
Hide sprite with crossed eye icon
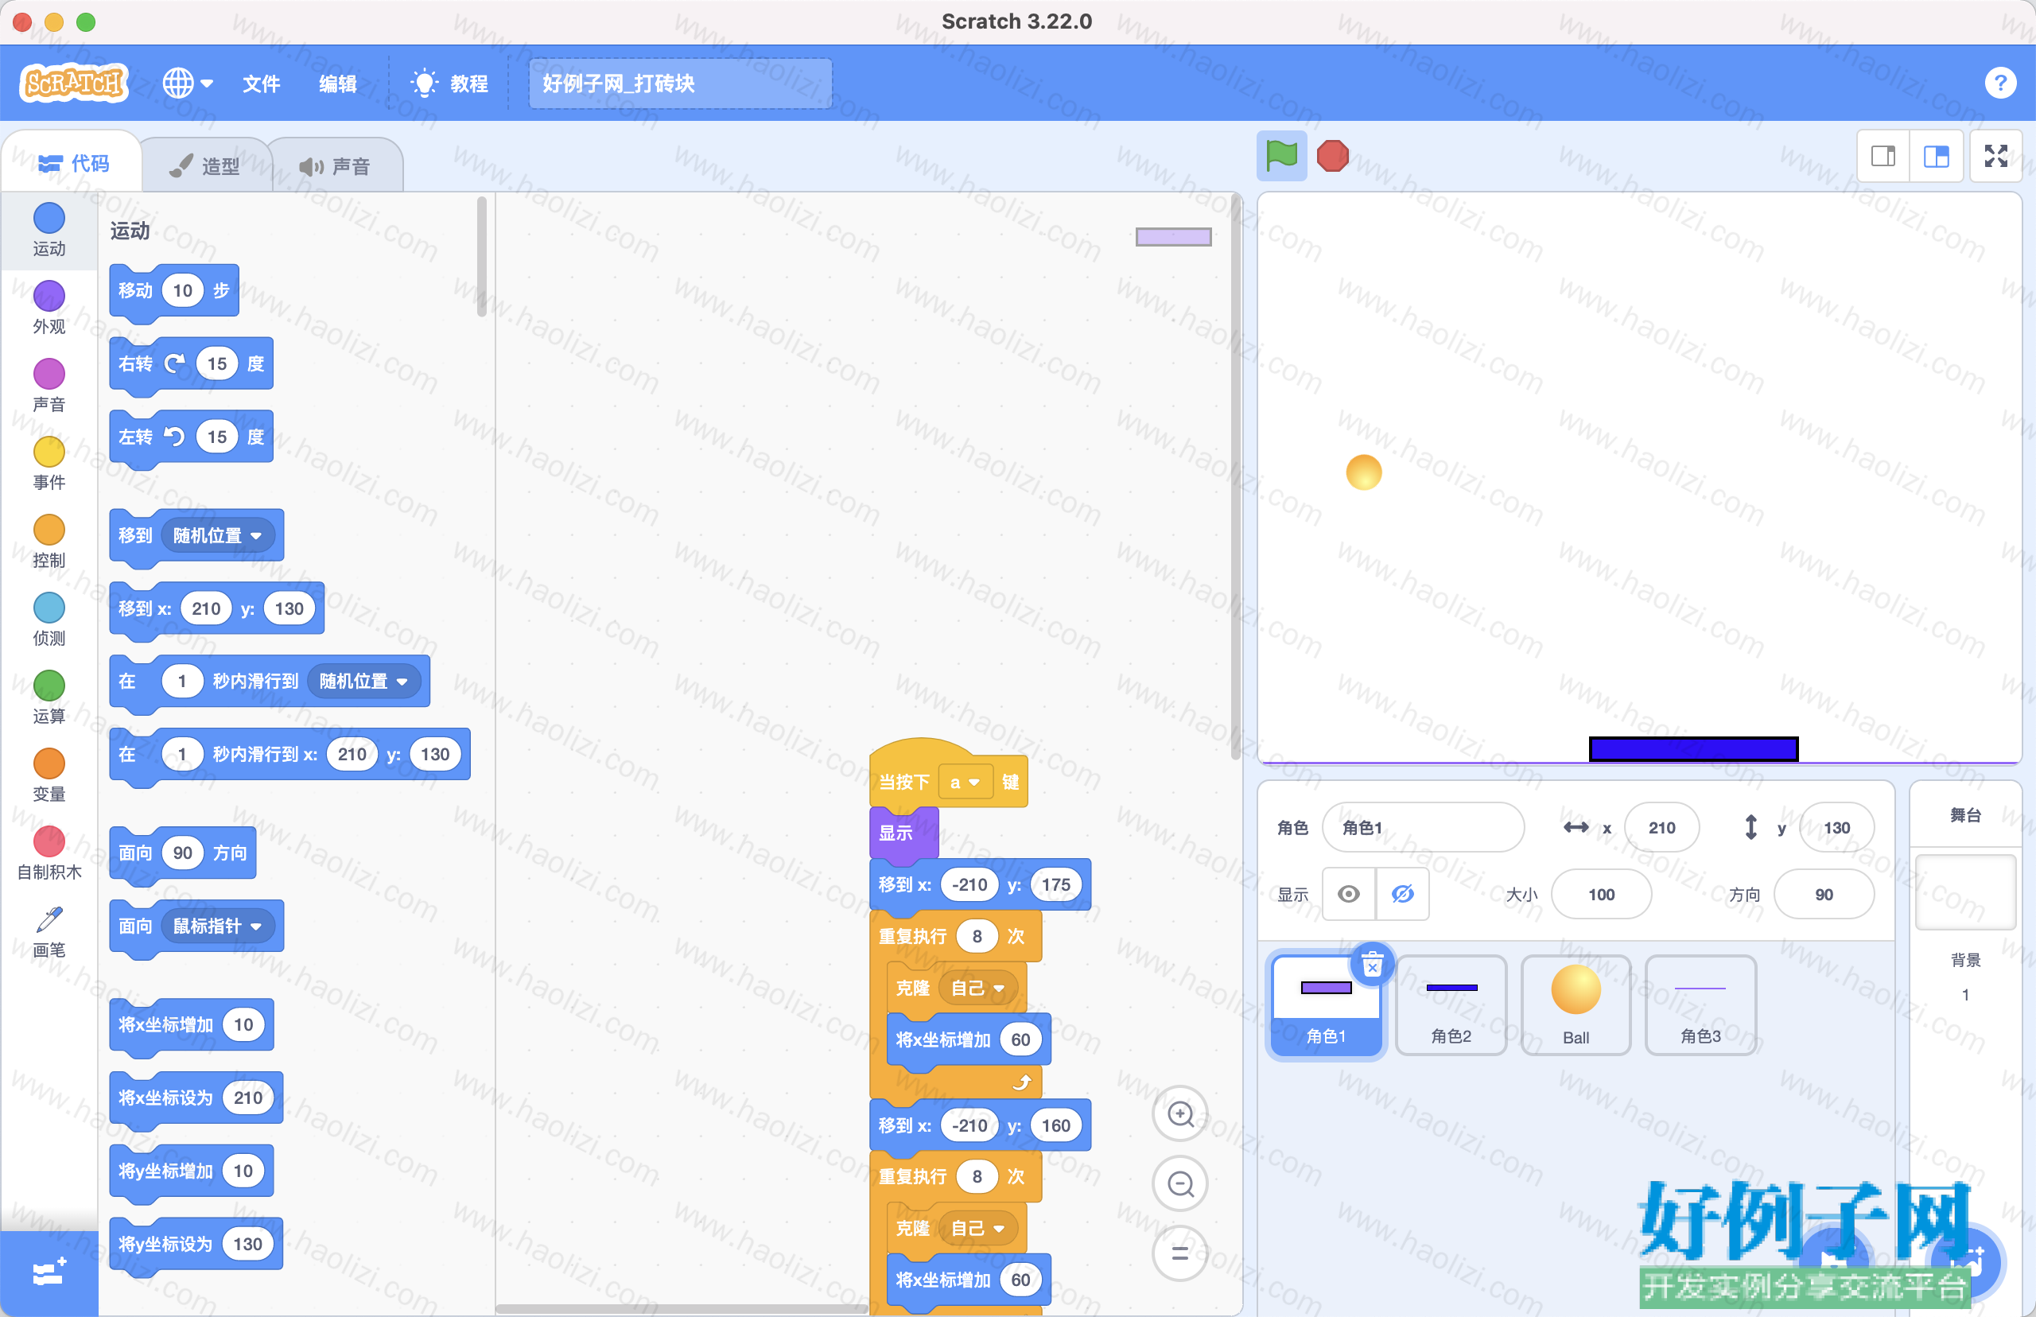[1402, 894]
